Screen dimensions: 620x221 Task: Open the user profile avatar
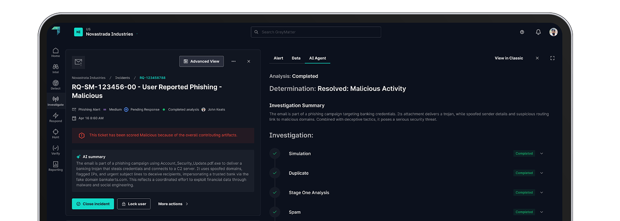click(x=553, y=32)
